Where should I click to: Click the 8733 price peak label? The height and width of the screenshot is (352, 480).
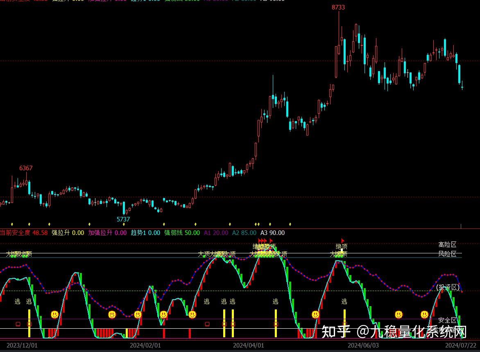338,7
